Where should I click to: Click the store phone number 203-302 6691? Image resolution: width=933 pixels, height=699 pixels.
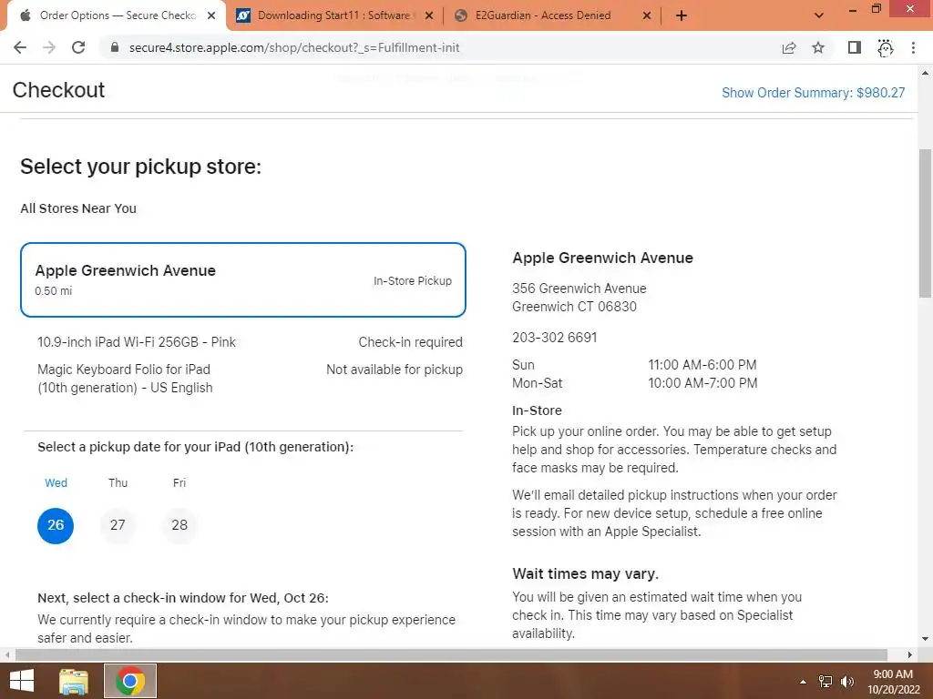(555, 337)
